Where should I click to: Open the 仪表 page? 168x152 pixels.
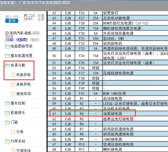click(x=20, y=132)
